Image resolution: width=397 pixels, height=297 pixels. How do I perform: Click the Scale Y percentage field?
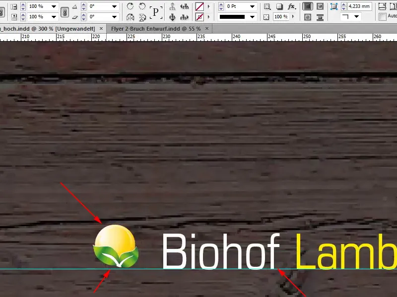coord(39,17)
